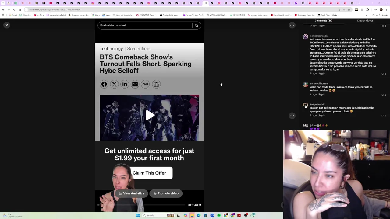Open File Explorer from the taskbar
This screenshot has height=219, width=390.
[192, 215]
